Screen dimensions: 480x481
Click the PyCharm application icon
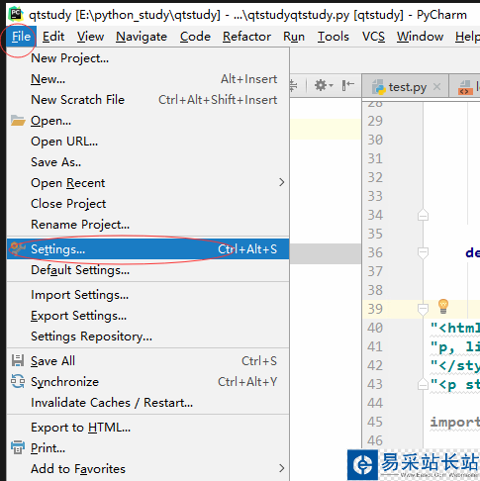coord(16,14)
